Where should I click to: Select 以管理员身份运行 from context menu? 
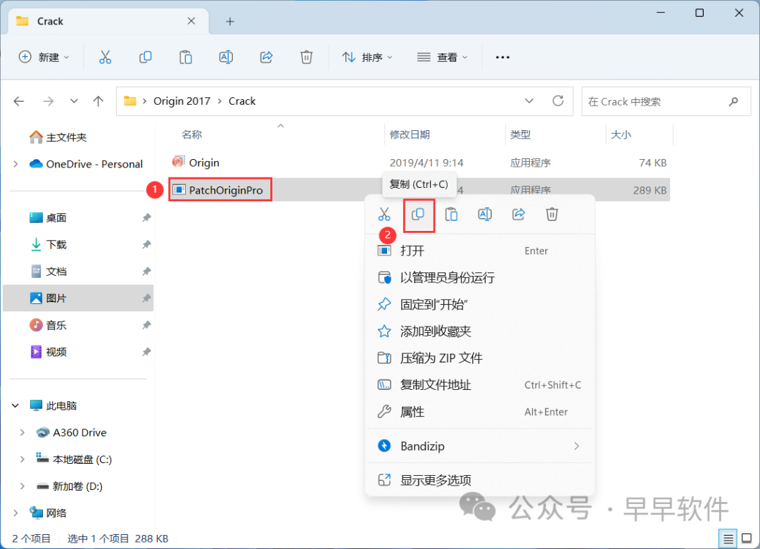[x=447, y=277]
